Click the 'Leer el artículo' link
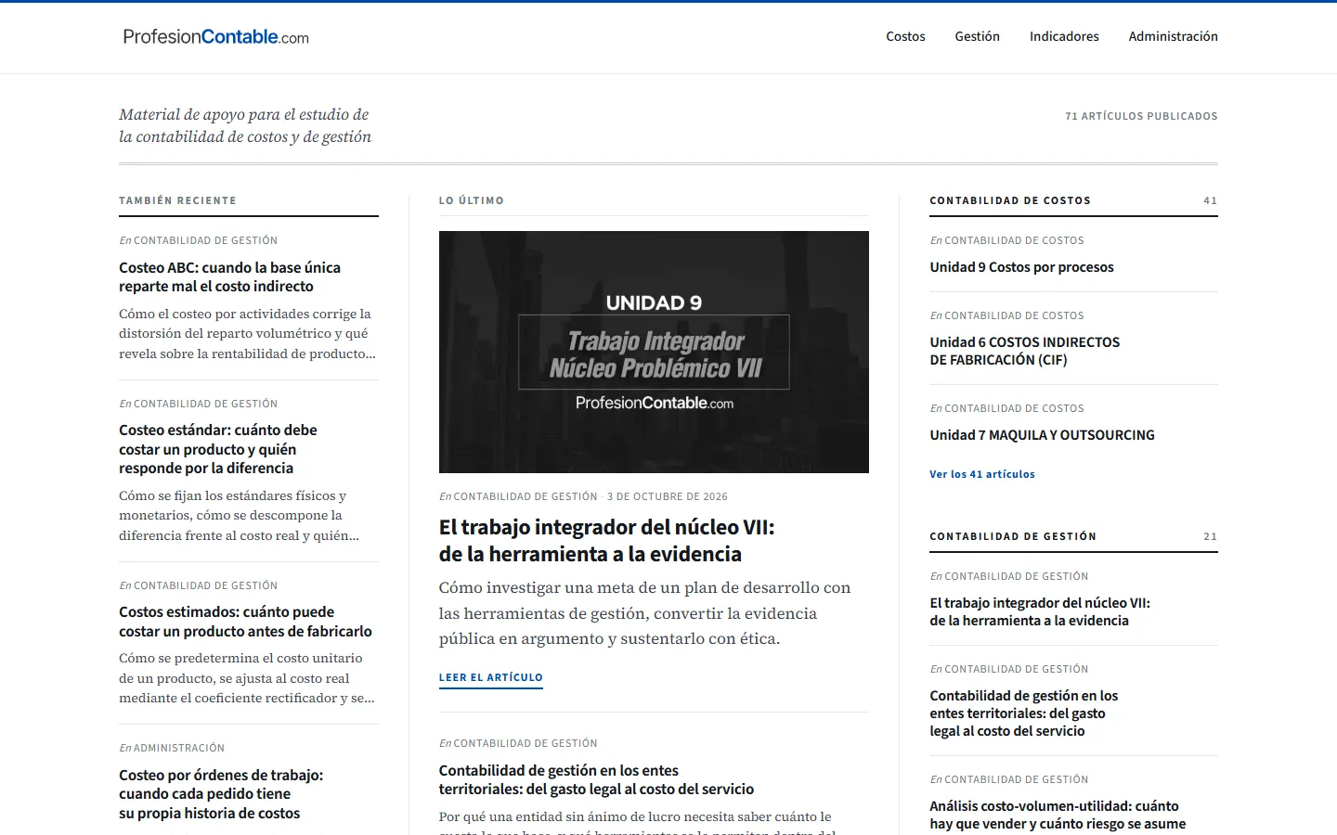The width and height of the screenshot is (1337, 835). [491, 678]
